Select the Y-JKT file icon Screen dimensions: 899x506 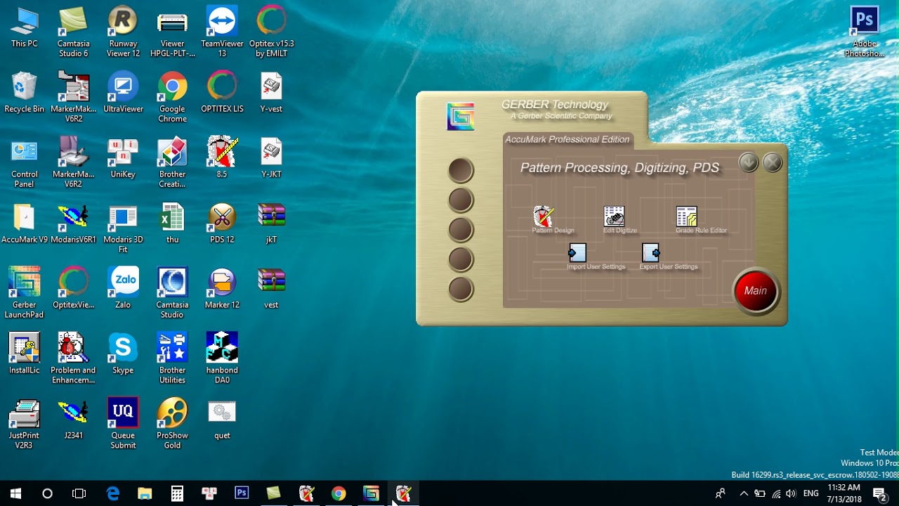271,158
